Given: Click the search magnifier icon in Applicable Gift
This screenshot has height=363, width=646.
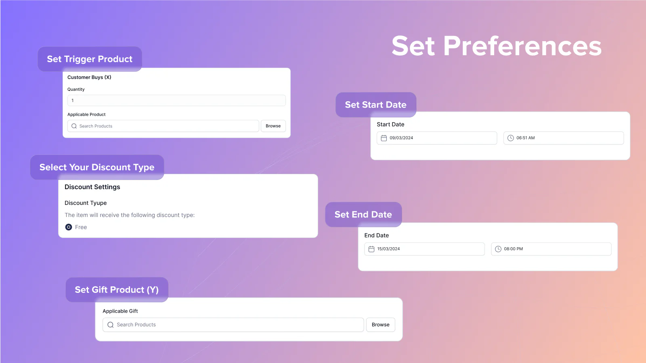Looking at the screenshot, I should tap(111, 325).
